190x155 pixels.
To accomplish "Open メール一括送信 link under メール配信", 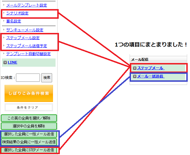I will click(x=151, y=76).
